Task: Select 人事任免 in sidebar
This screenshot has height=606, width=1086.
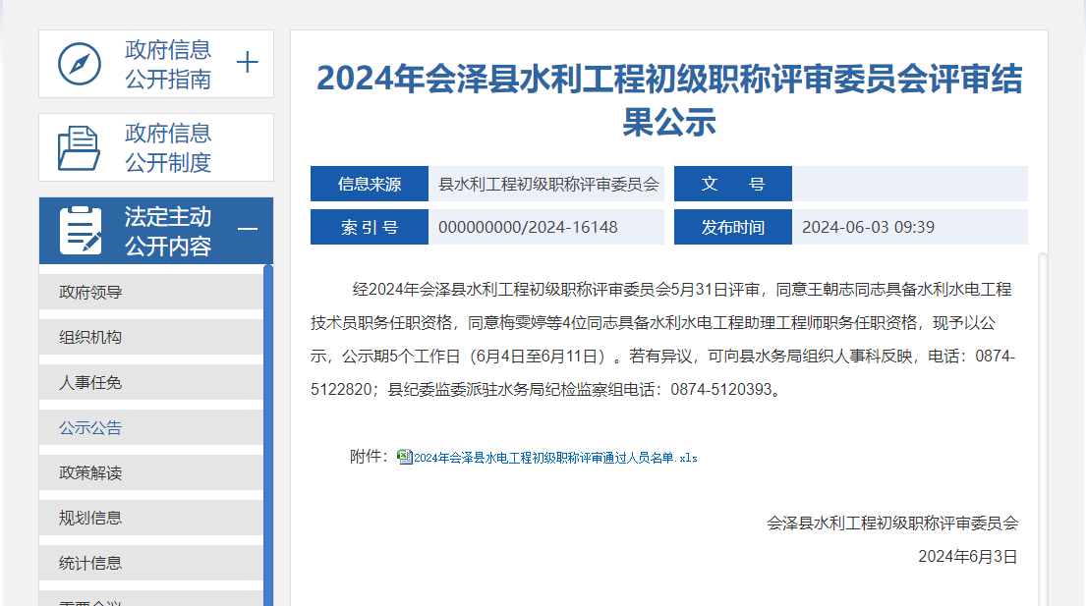Action: point(90,383)
